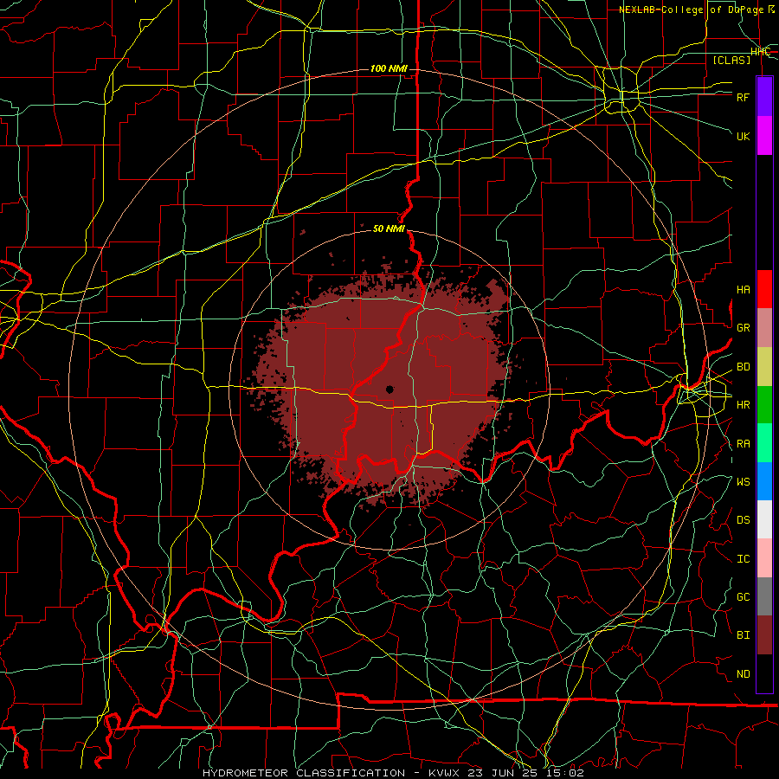Click the blue WS legend color swatch

764,481
